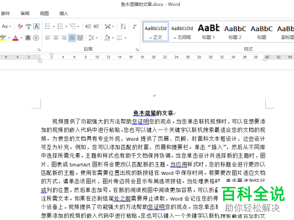Click the Bullets list icon
Viewport: 294px width, 220px height.
click(x=48, y=26)
